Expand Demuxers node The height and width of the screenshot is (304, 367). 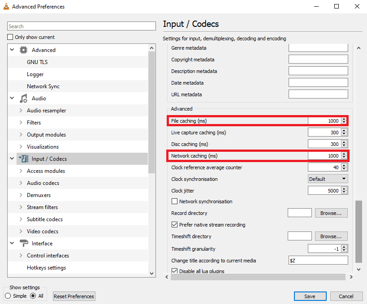pos(21,195)
